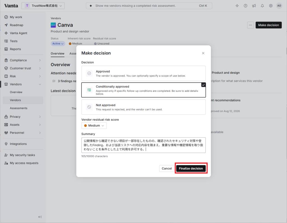Select the Conditionally approved option
Image resolution: width=287 pixels, height=223 pixels.
click(x=143, y=90)
